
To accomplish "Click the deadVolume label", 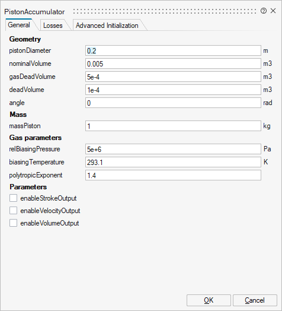I will coord(27,90).
